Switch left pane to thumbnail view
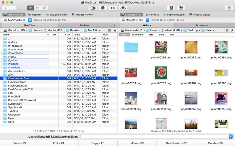The image size is (235, 146). (x=44, y=8)
